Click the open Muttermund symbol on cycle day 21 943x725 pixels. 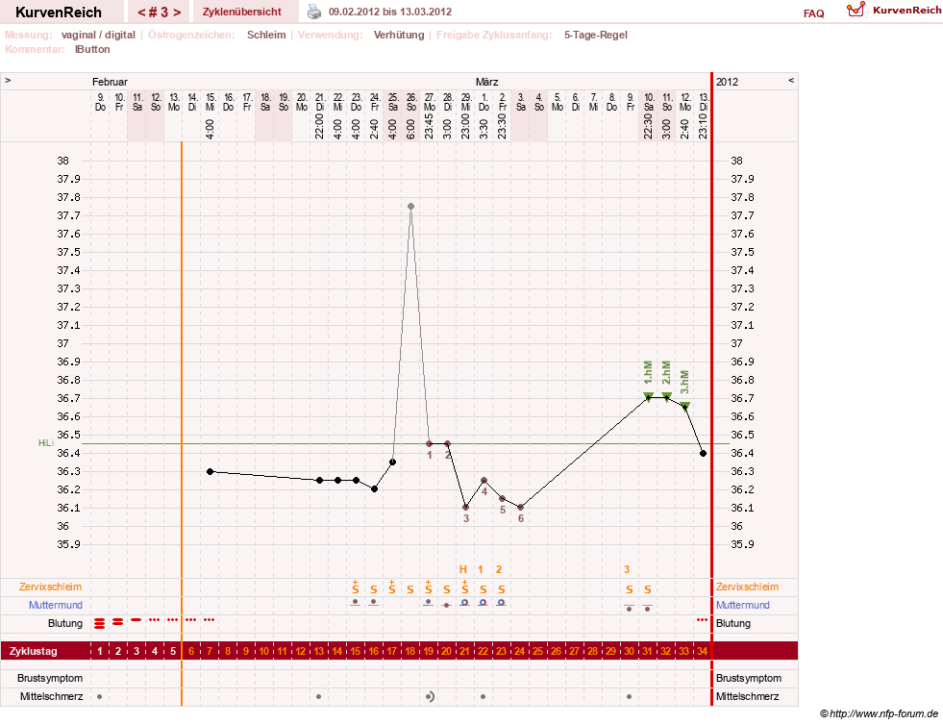[465, 602]
